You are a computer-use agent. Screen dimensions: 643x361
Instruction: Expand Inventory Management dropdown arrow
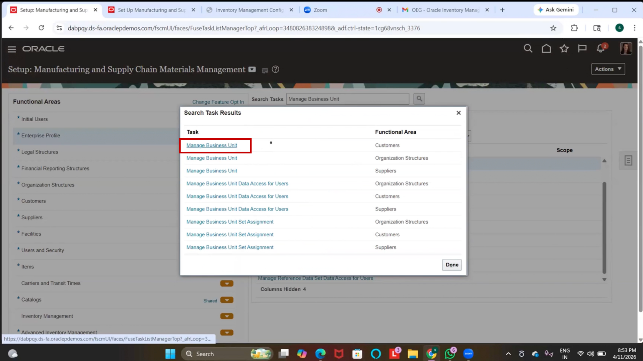[x=227, y=316]
